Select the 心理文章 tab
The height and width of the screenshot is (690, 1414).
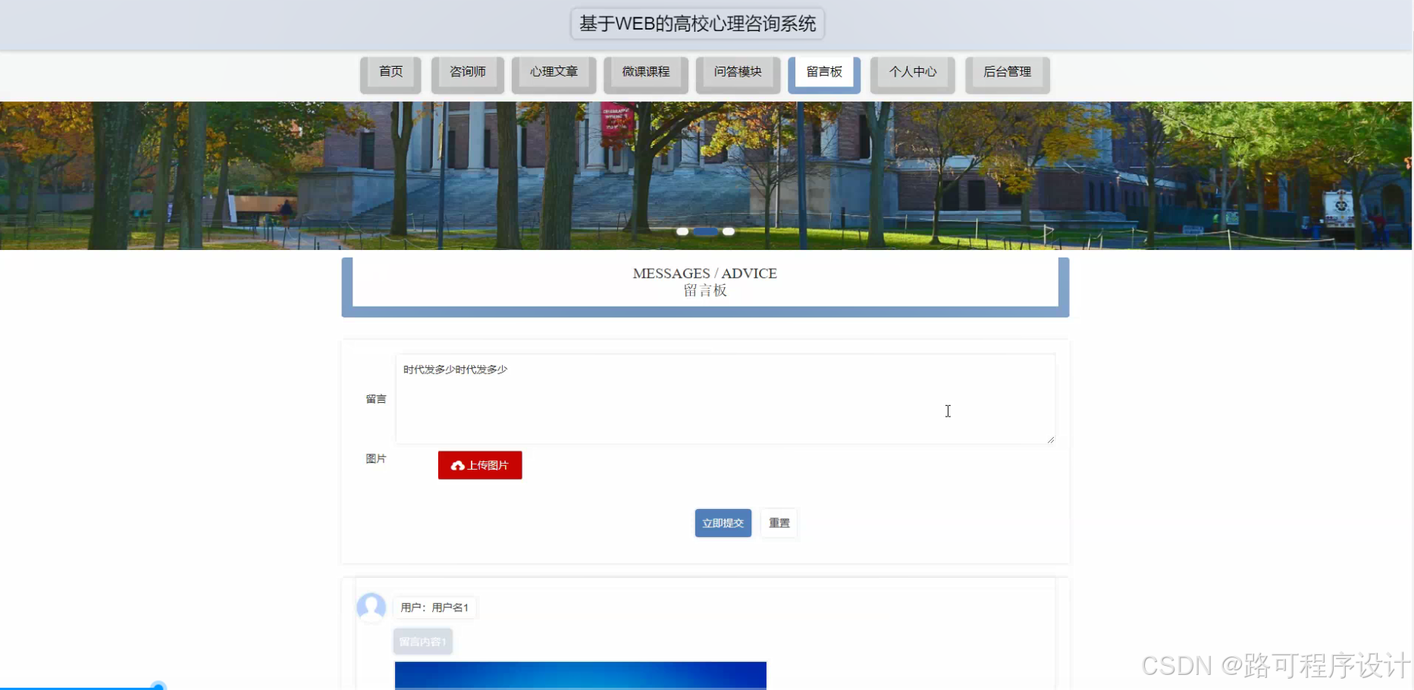pos(553,71)
